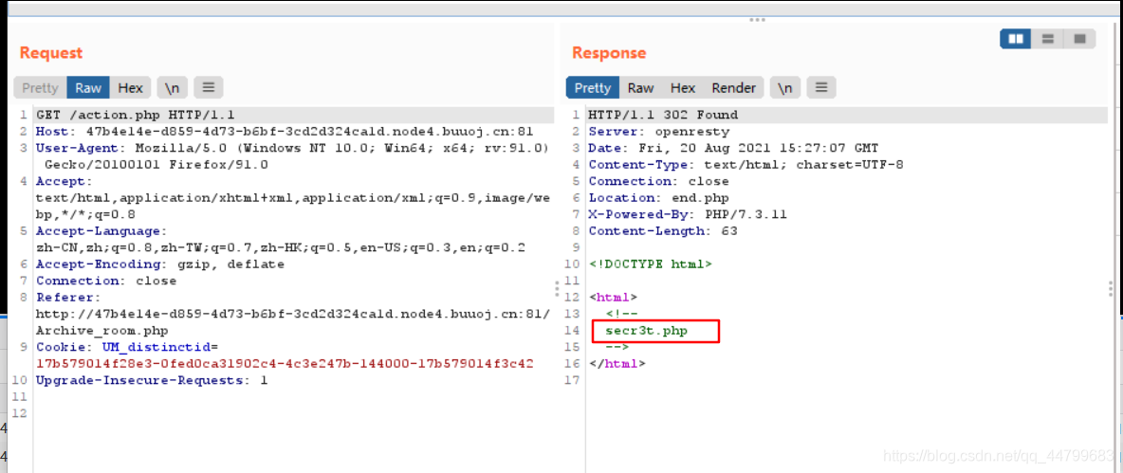1123x473 pixels.
Task: Click the Accept-Language header name
Action: 99,231
